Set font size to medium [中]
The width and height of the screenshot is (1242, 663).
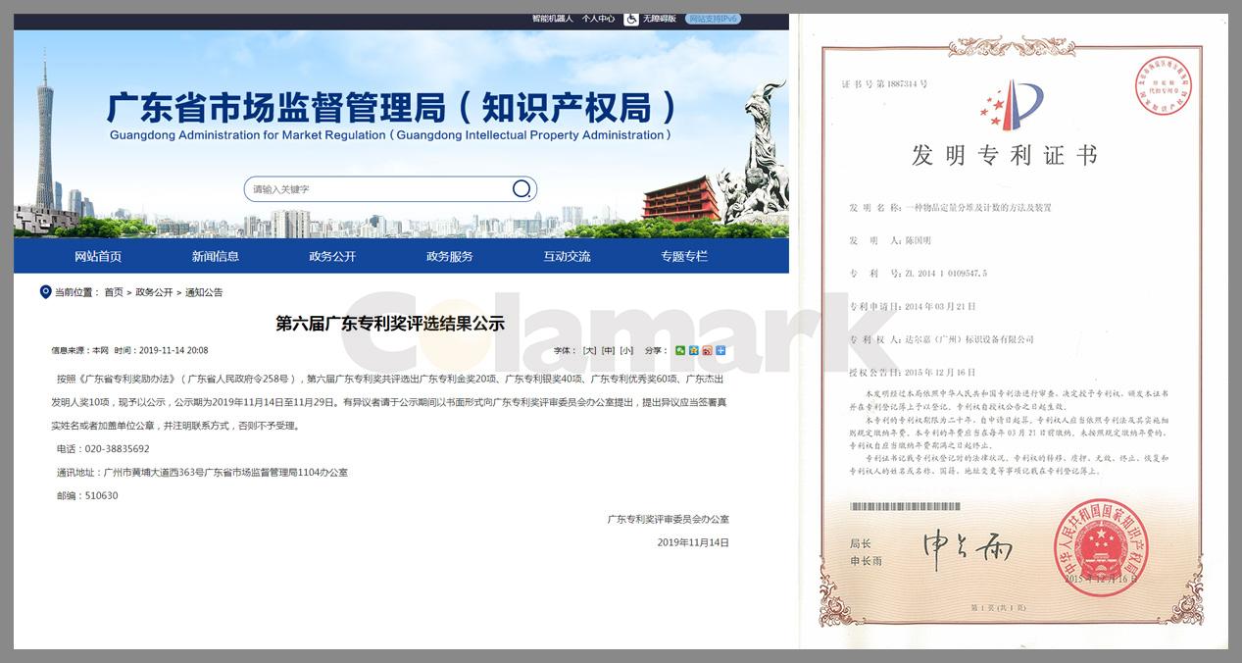[x=608, y=350]
